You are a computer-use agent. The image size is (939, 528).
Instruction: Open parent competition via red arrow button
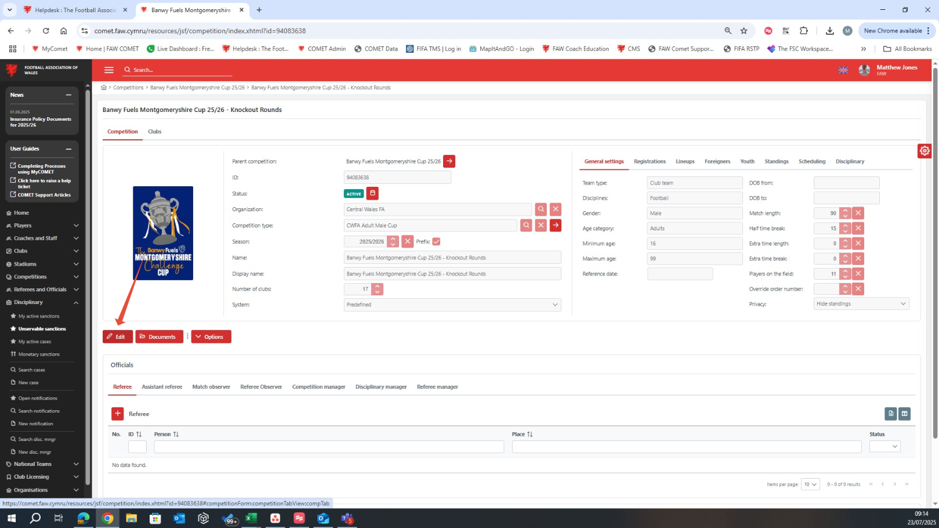point(449,161)
